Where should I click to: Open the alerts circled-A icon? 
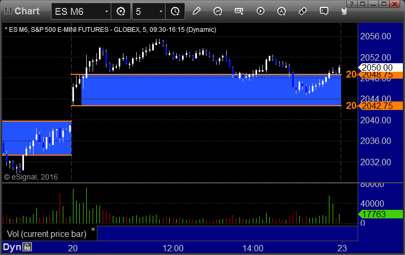(282, 11)
